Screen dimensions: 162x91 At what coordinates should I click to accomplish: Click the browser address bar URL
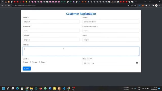(25, 6)
